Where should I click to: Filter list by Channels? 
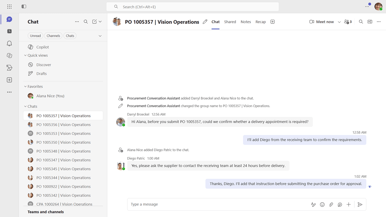click(x=53, y=36)
